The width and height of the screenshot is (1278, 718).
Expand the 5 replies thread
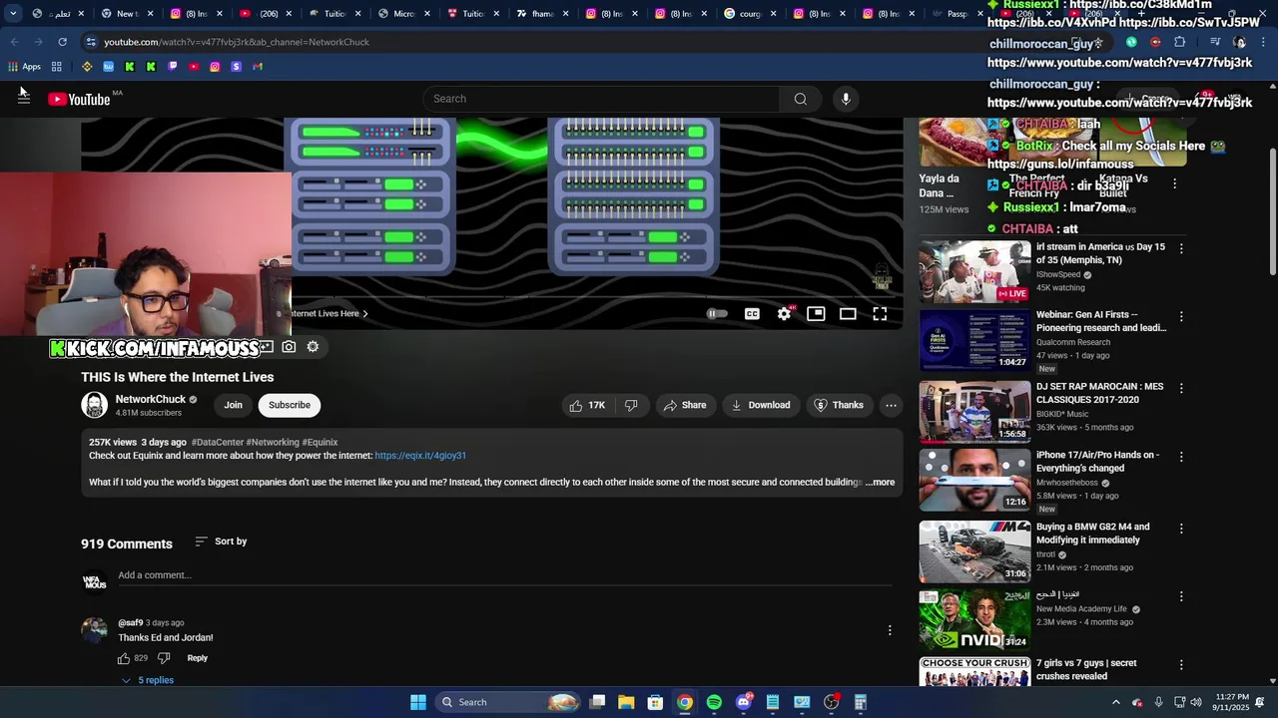pos(148,680)
